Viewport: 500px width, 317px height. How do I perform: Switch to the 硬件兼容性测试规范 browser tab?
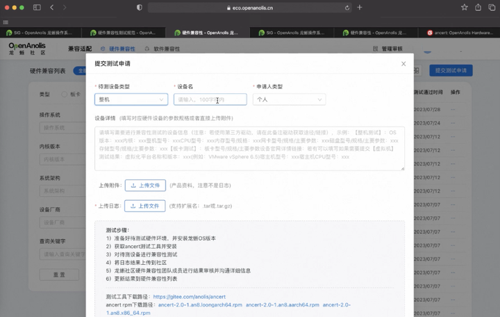coord(124,33)
